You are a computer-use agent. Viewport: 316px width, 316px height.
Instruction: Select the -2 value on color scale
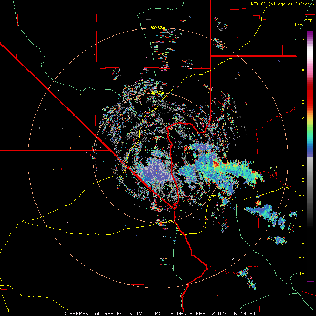tap(302, 180)
